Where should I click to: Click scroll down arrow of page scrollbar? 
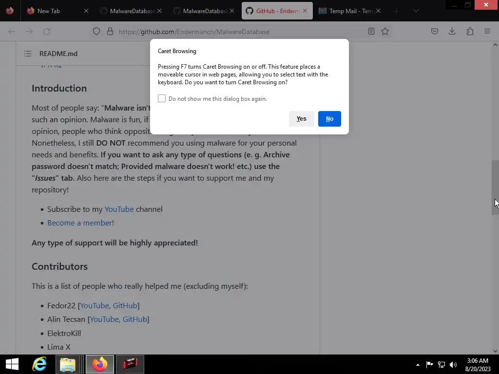coord(495,351)
